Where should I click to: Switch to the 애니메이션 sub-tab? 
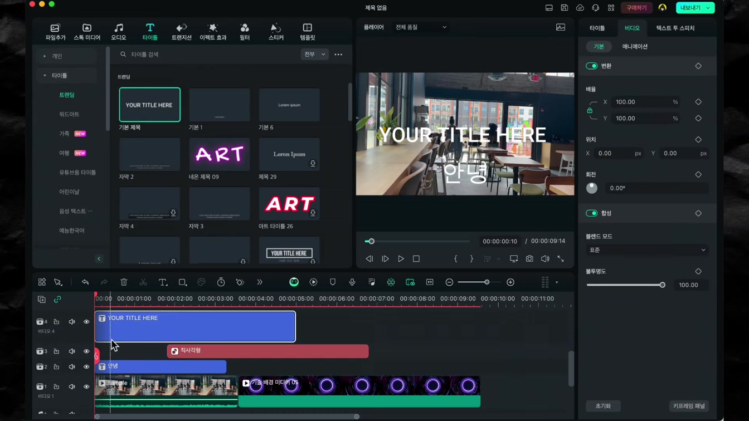click(x=635, y=47)
